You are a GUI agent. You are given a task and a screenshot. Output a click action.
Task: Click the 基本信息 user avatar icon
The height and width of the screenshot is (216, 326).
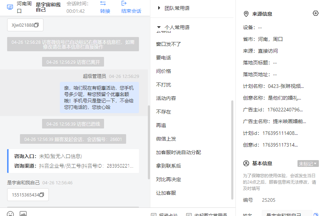(x=246, y=163)
